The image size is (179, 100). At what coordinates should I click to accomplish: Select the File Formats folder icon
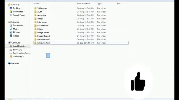[35, 26]
